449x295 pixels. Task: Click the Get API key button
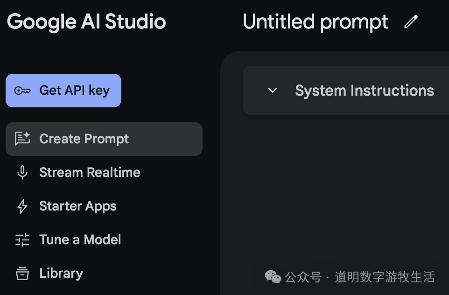tap(63, 90)
